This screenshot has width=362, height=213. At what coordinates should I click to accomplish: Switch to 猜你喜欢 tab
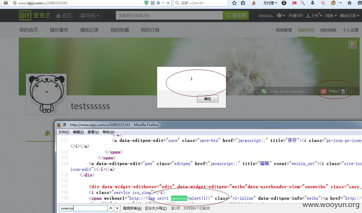pos(59,30)
